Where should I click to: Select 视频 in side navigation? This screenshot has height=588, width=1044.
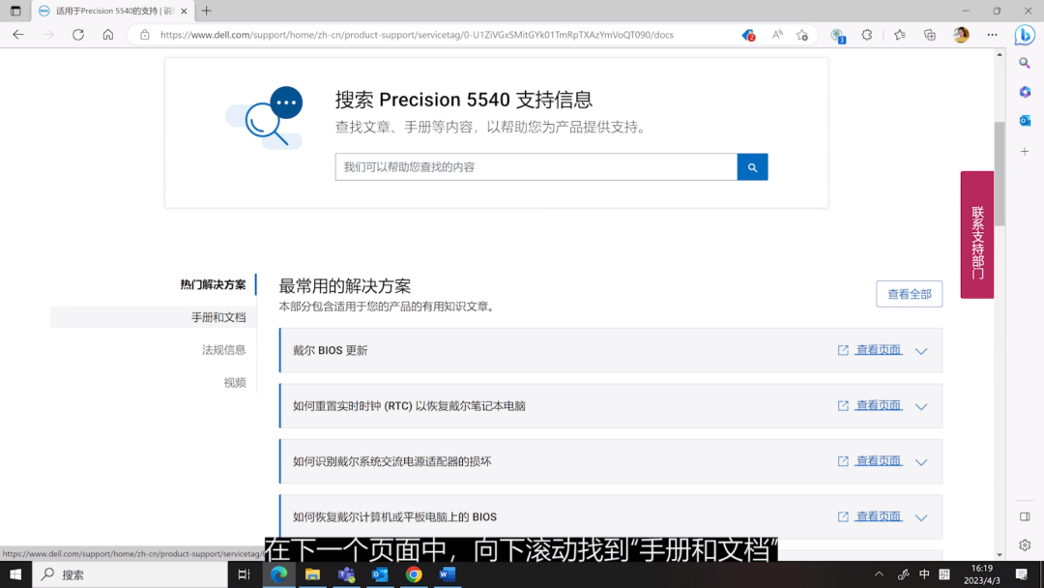pyautogui.click(x=234, y=382)
